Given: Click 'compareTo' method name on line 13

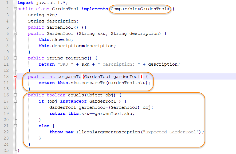Looking at the screenshot, I should (x=69, y=77).
